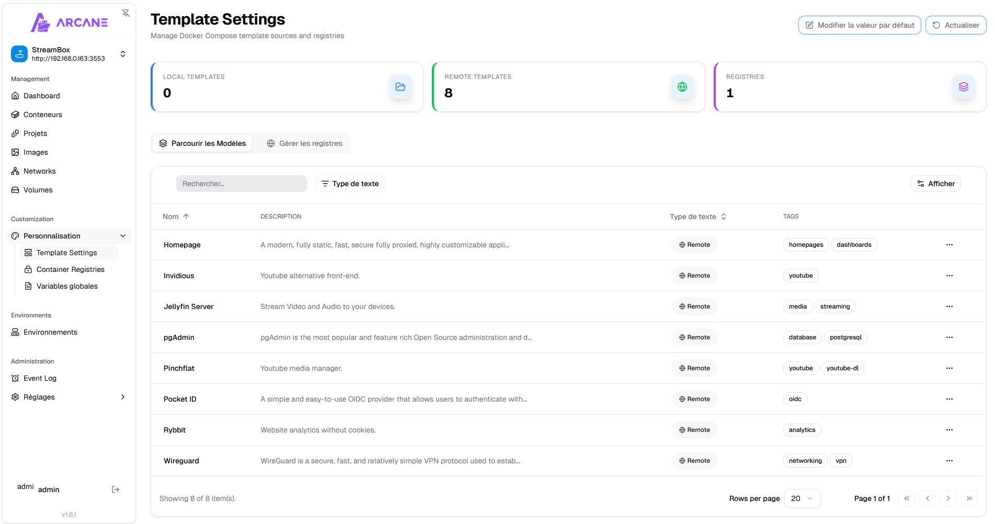Open the Type de texte filter
Viewport: 995px width, 524px height.
click(350, 184)
